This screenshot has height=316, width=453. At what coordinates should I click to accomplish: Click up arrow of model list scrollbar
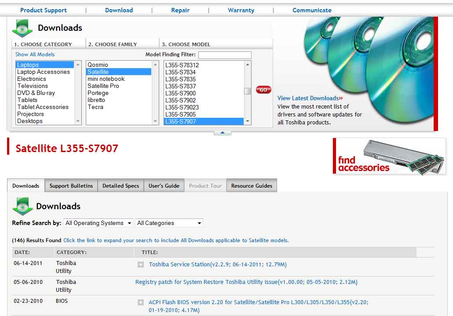tap(247, 64)
